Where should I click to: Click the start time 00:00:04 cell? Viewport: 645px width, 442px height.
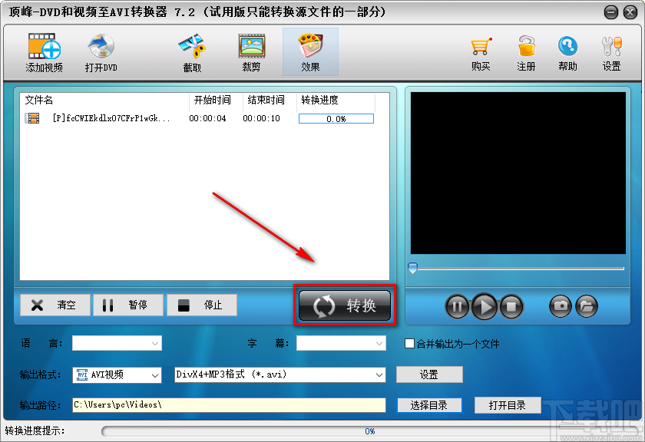tap(208, 118)
